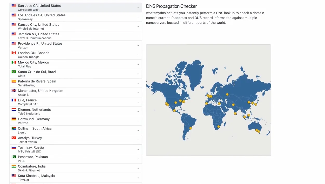
Task: Select the Paterna de Rivera, Spain row
Action: point(76,83)
